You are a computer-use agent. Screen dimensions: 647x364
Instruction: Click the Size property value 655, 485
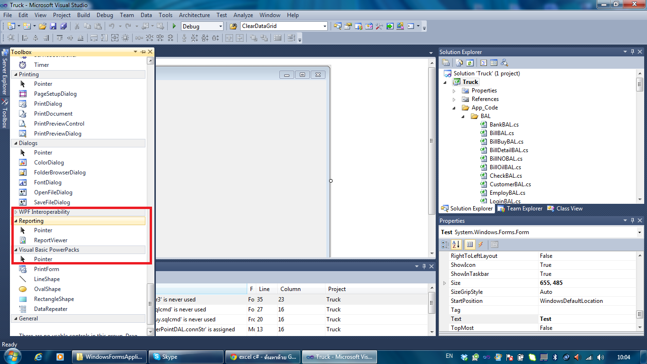586,283
